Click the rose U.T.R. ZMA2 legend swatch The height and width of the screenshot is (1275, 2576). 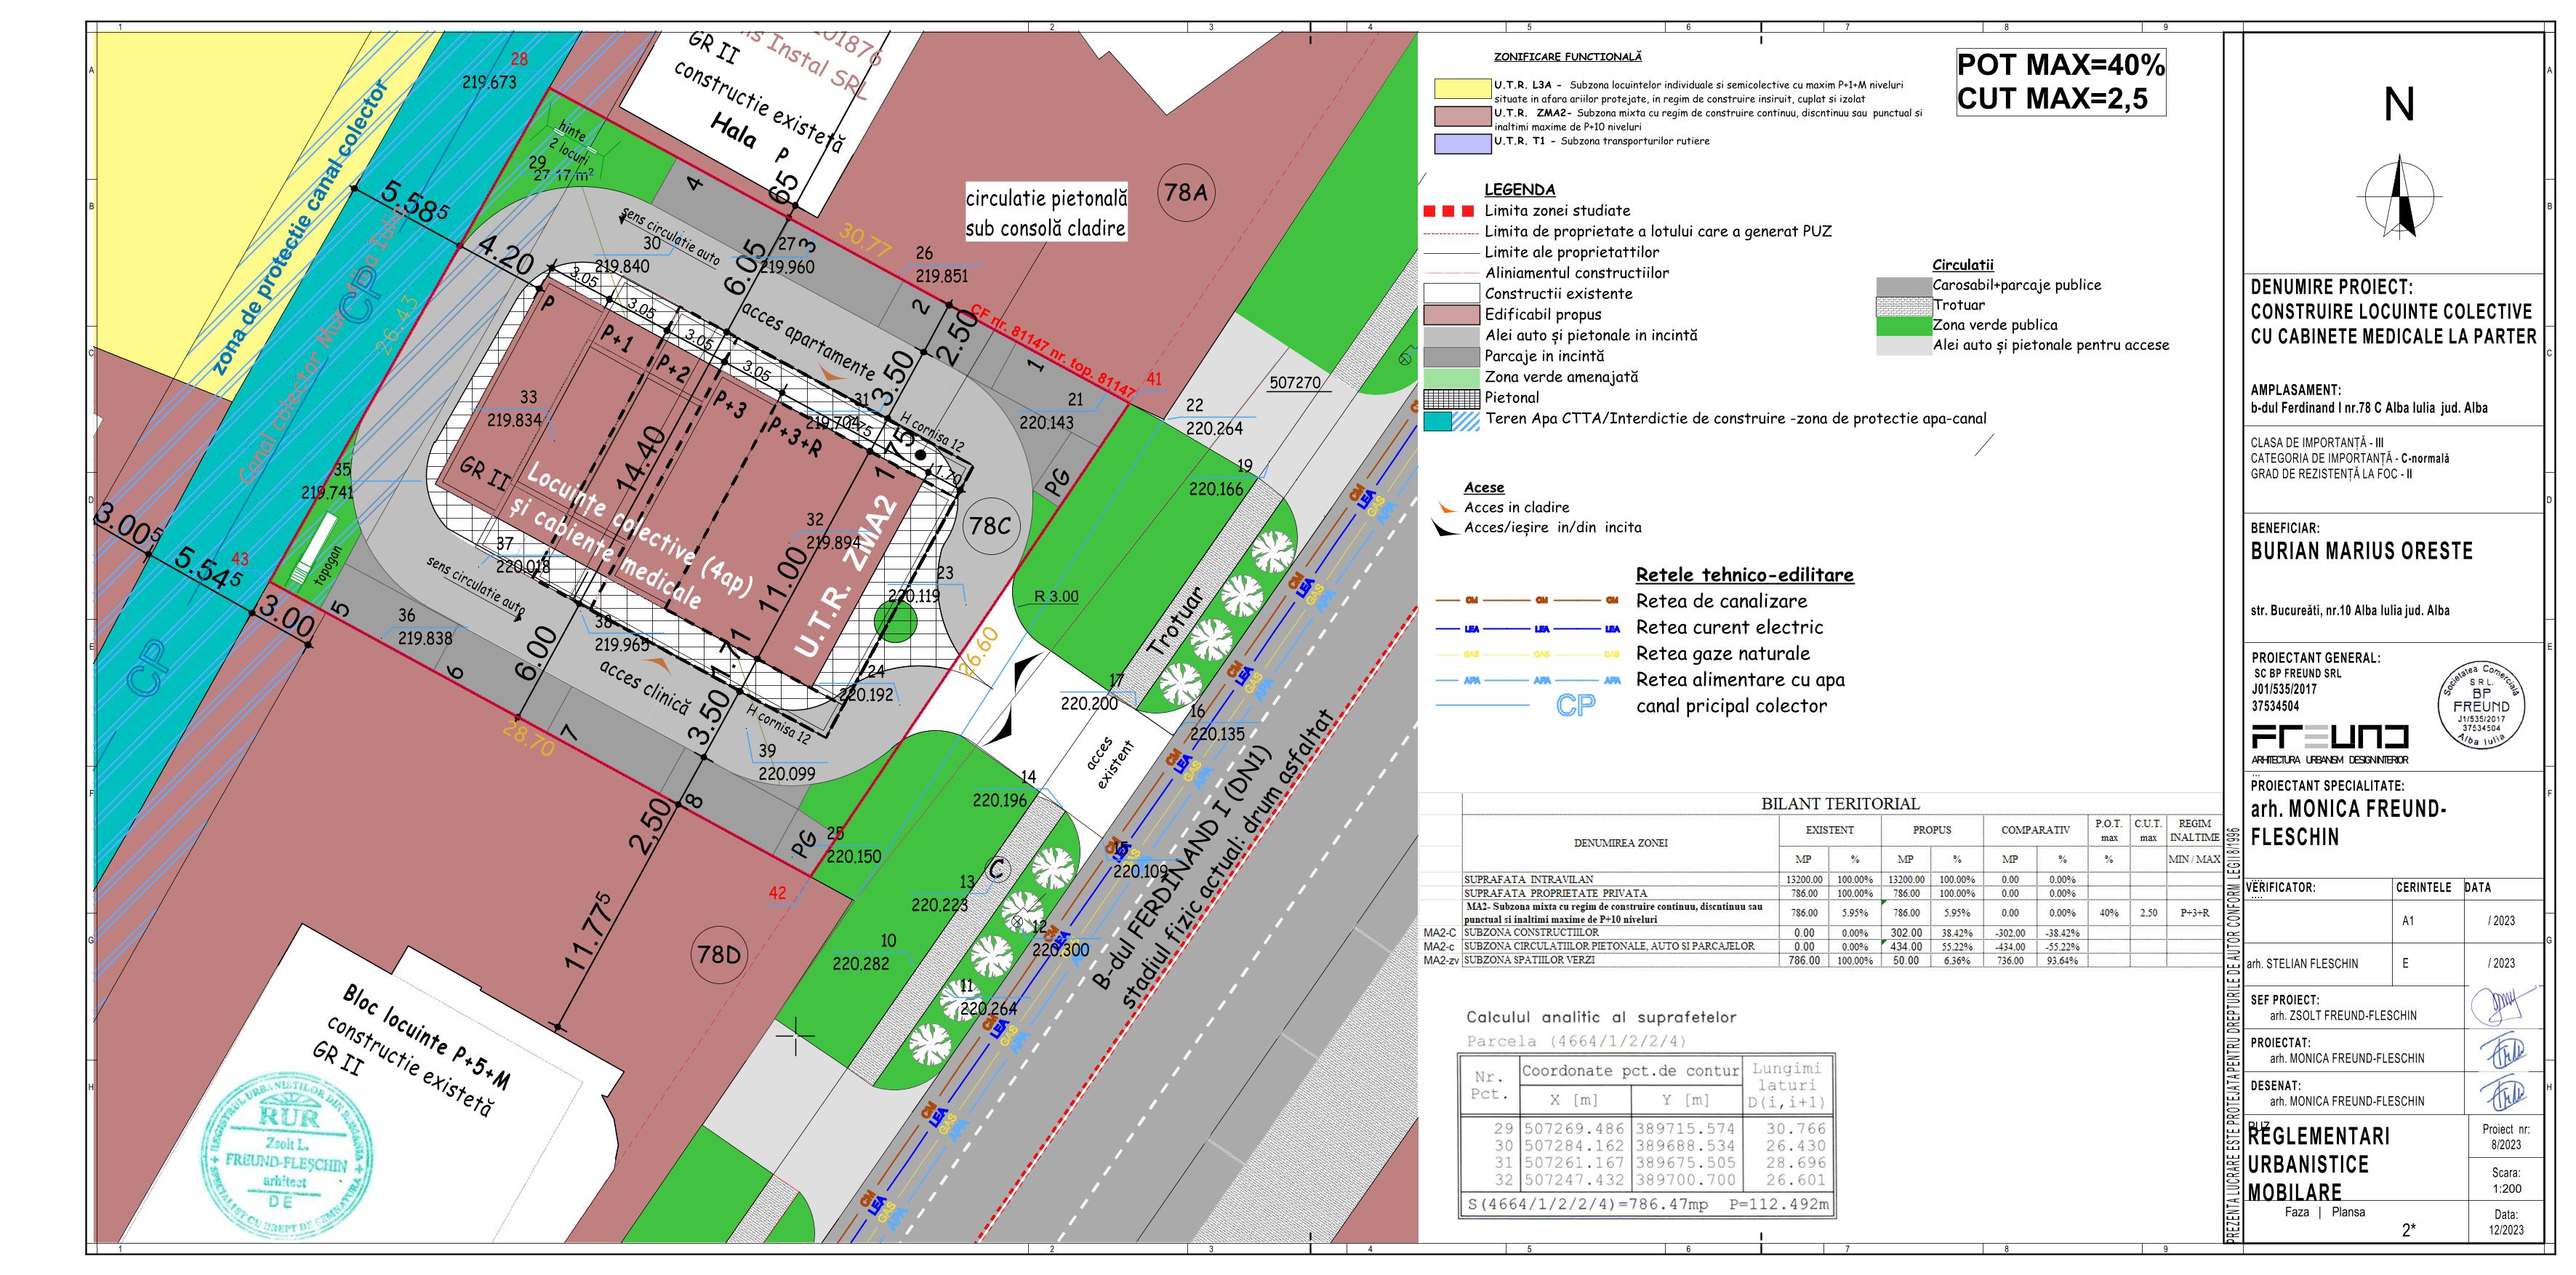1462,116
